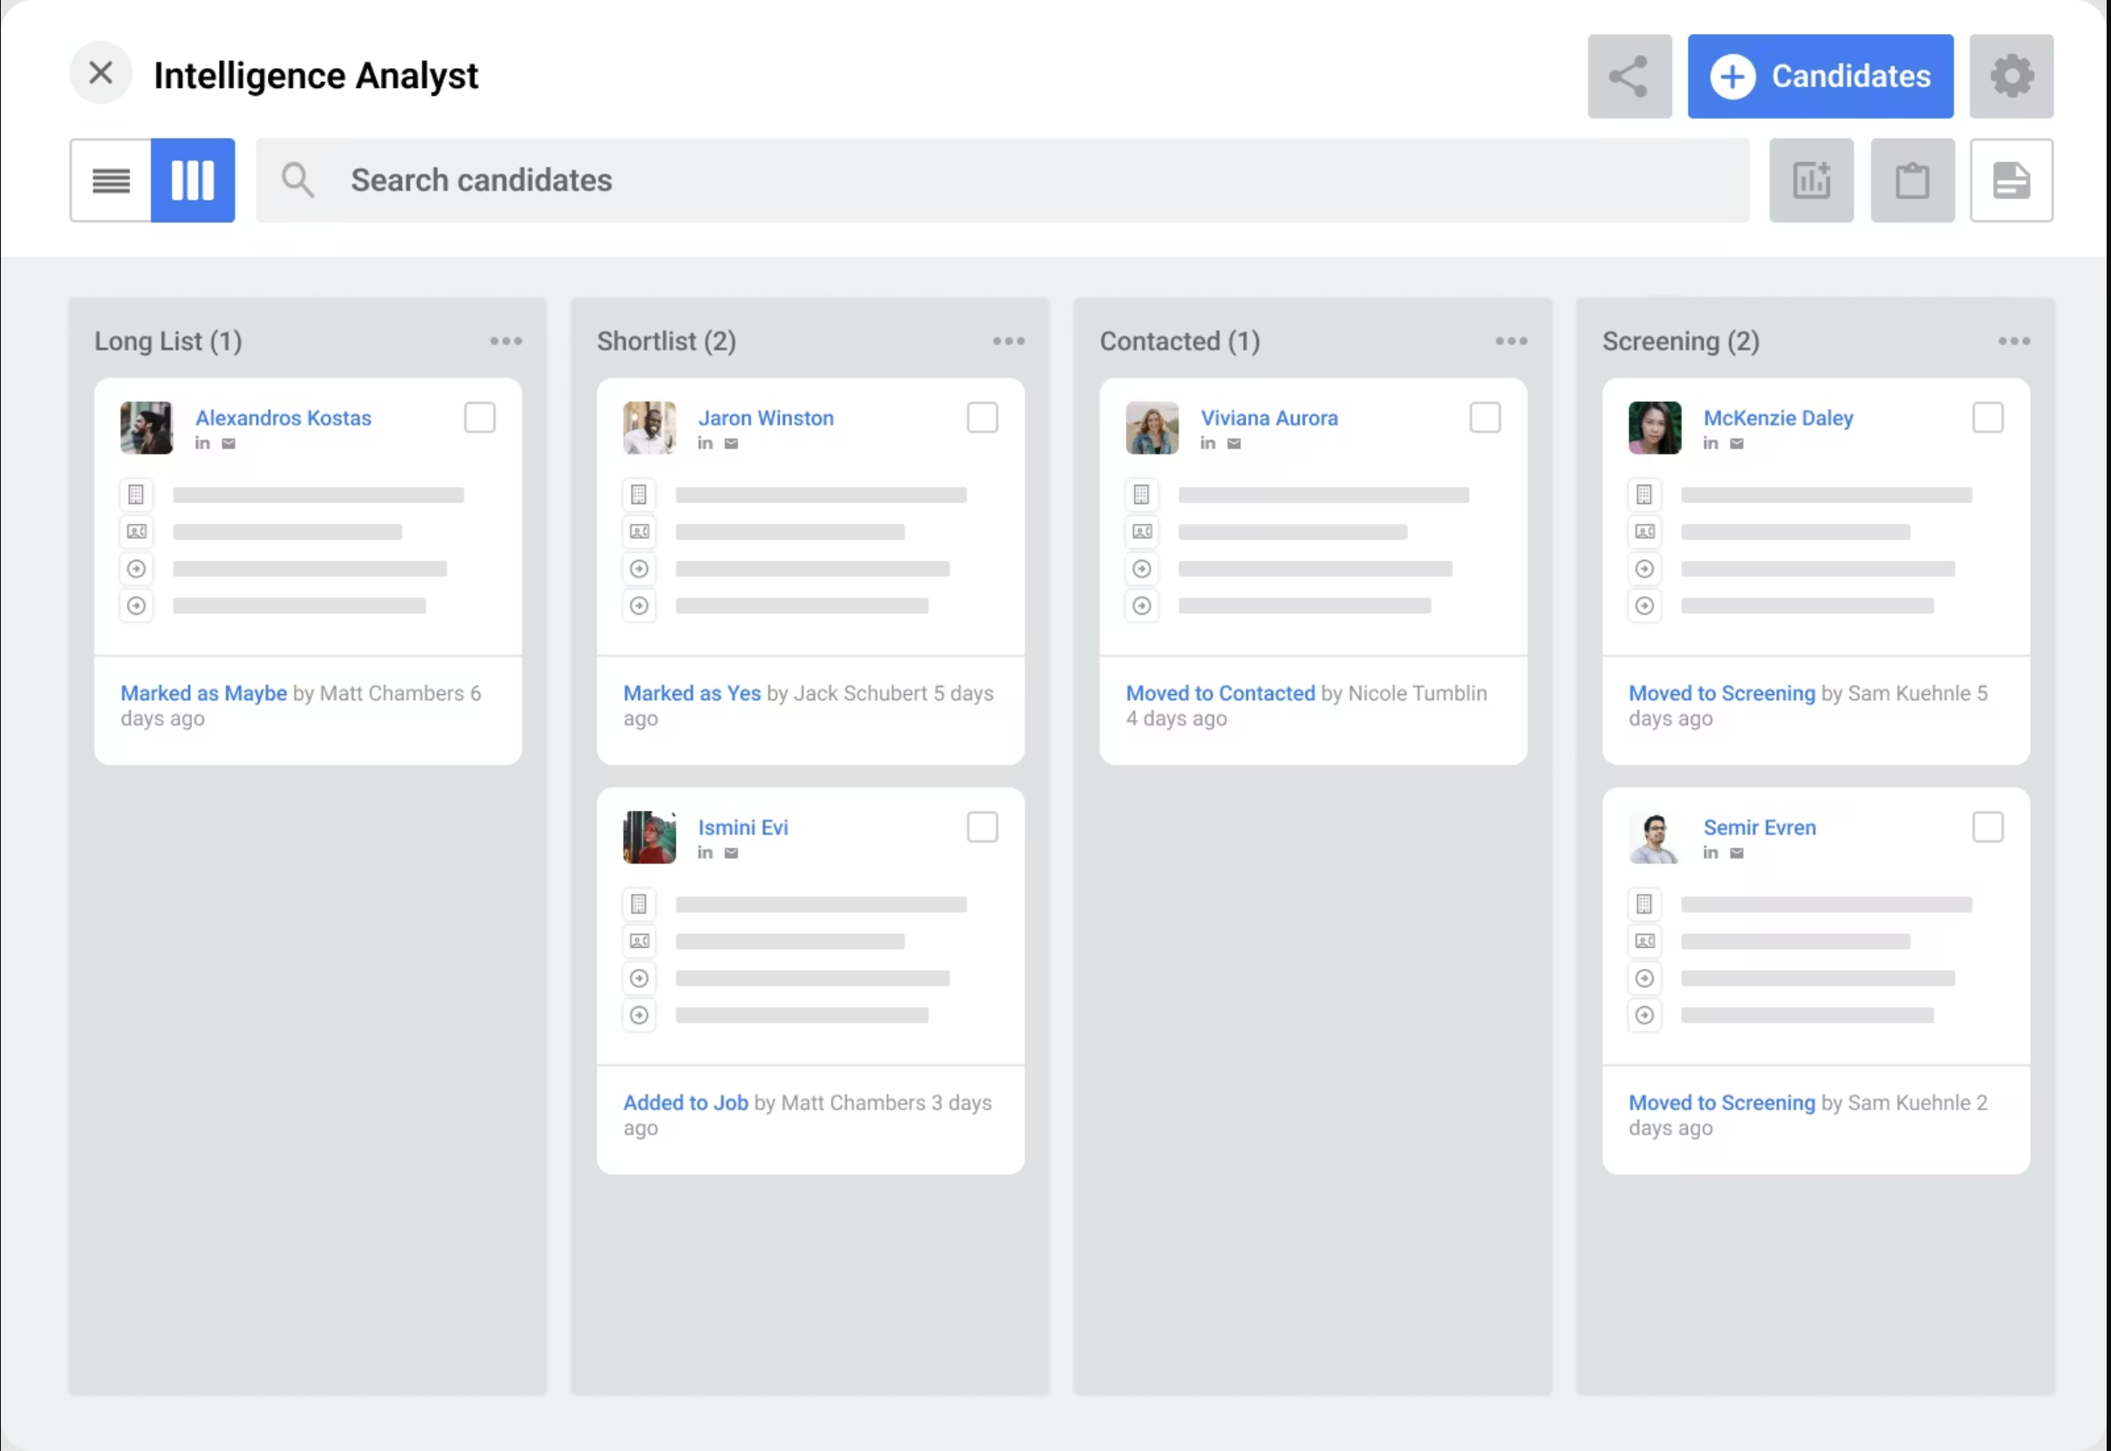Select the report chart icon
2111x1451 pixels.
tap(1811, 180)
